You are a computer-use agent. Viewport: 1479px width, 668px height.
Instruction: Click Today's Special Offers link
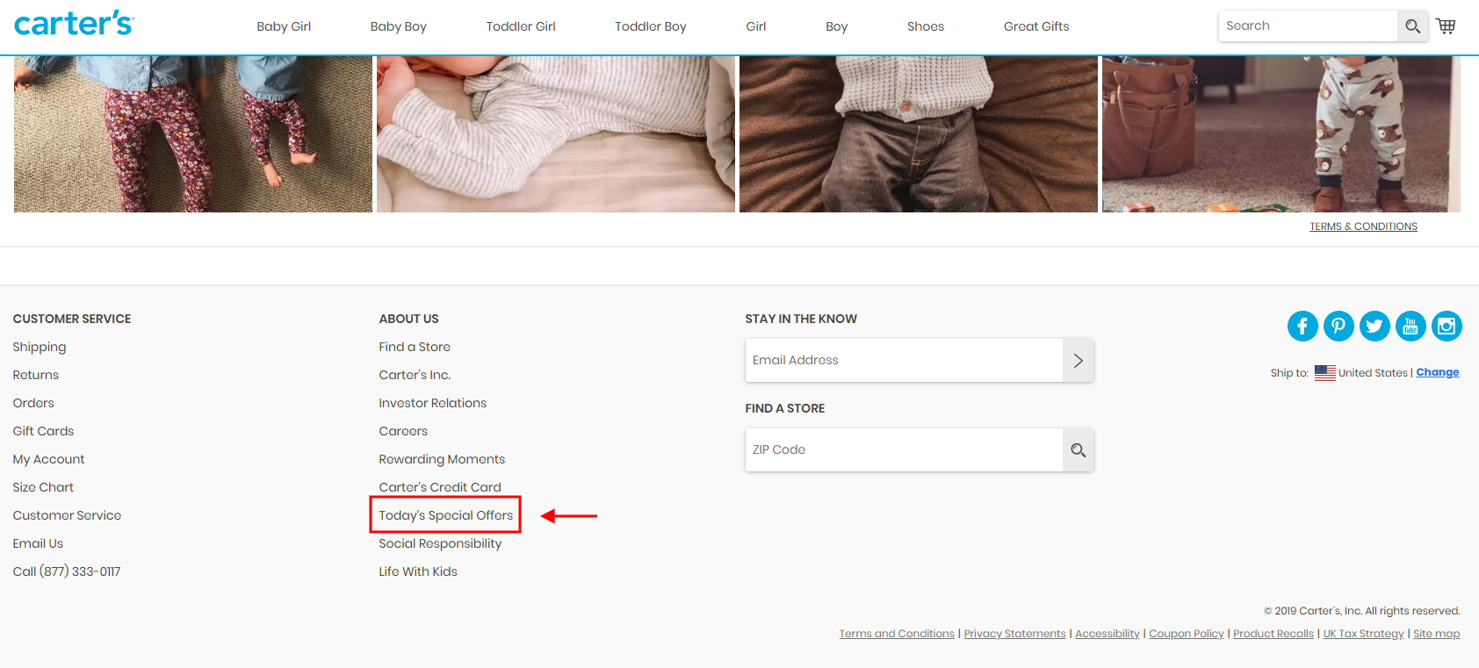pos(445,515)
